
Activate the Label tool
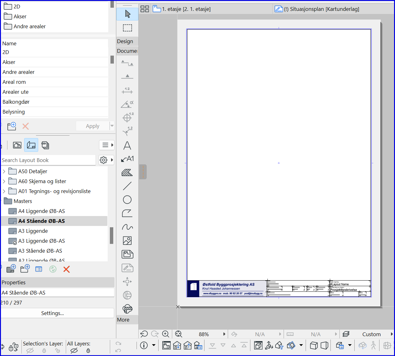[x=127, y=159]
